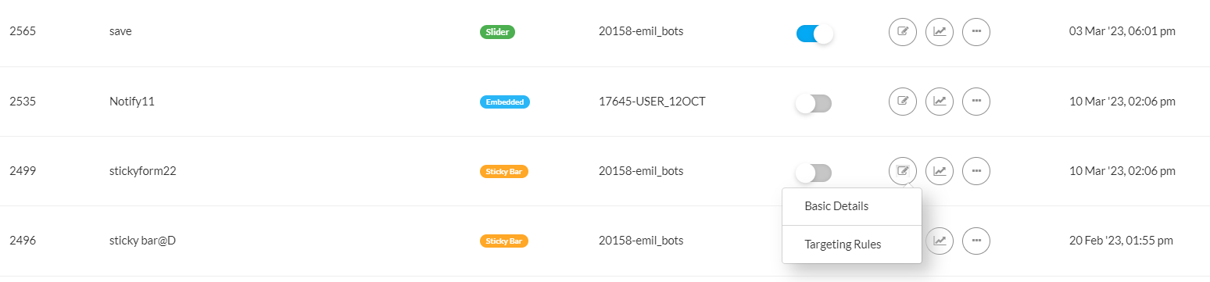Open analytics chart for save form
The width and height of the screenshot is (1210, 282).
pos(940,32)
